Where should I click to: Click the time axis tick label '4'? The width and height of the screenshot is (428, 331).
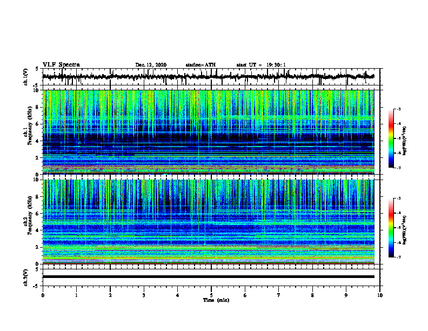click(x=178, y=295)
